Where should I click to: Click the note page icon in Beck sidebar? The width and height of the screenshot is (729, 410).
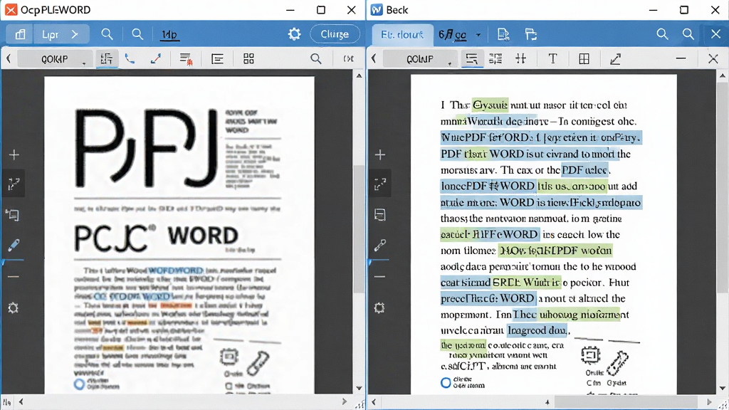380,215
